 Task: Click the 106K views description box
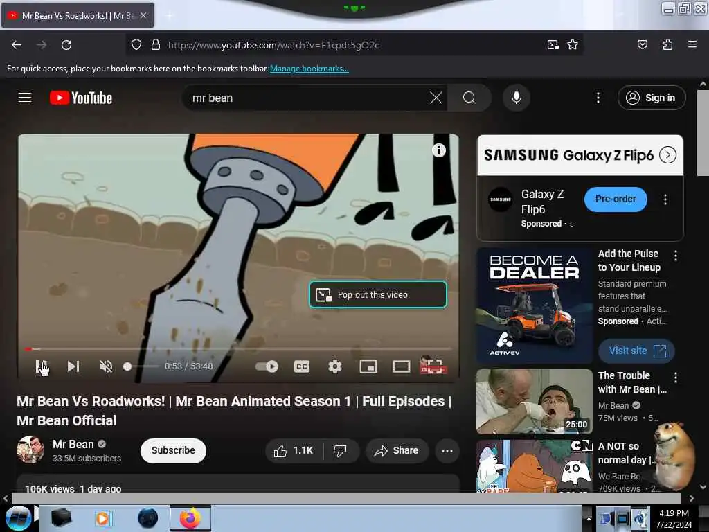[x=238, y=484]
